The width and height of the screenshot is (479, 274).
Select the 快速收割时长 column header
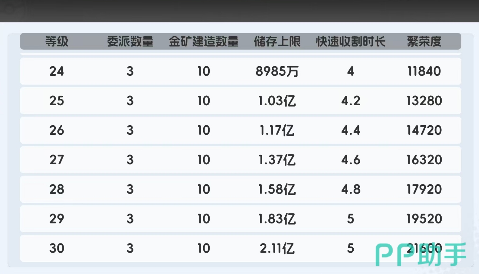click(x=351, y=42)
